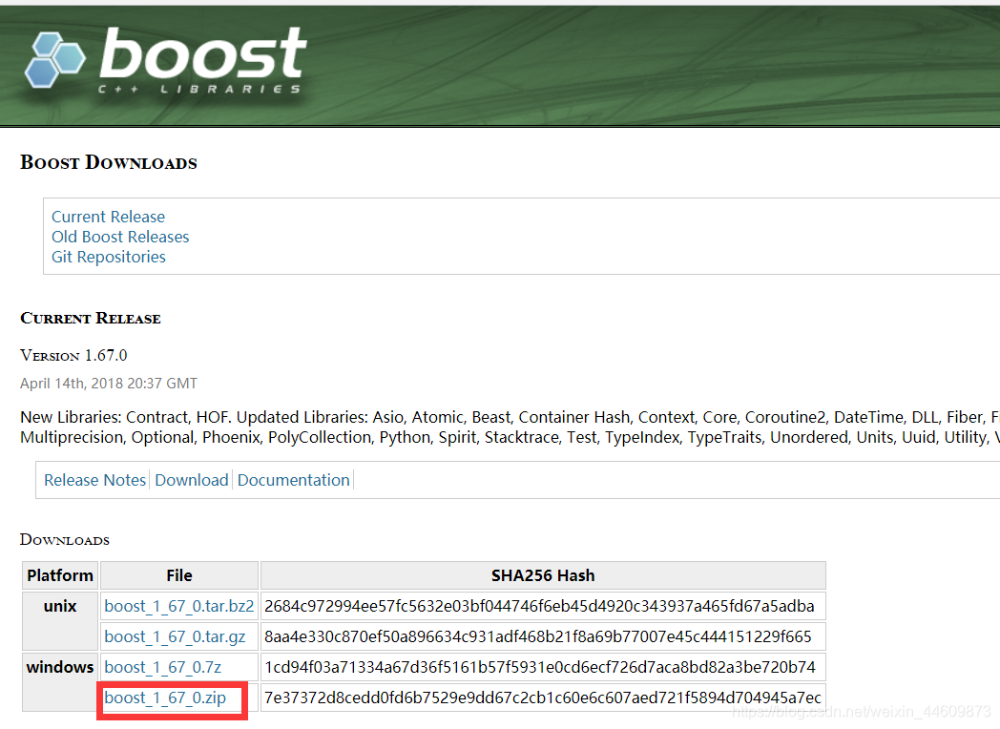The image size is (1000, 729).
Task: Click the Platform column header
Action: [60, 575]
